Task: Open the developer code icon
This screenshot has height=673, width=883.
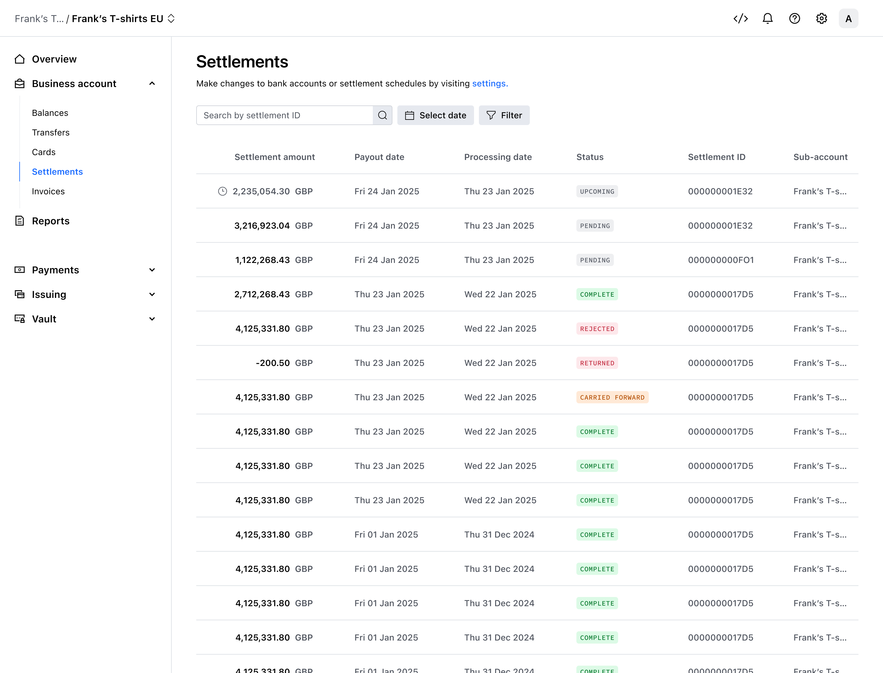Action: (740, 18)
